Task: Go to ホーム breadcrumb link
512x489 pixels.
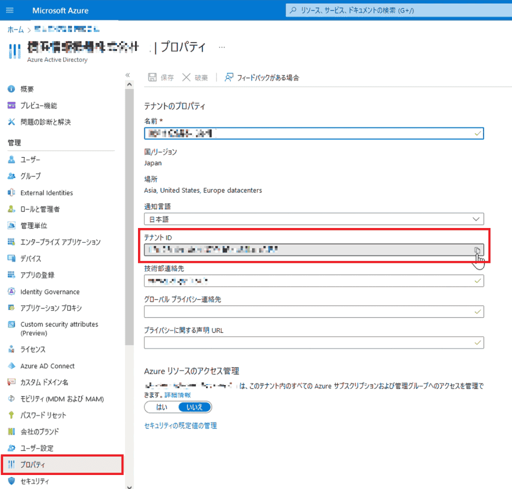Action: (x=15, y=29)
